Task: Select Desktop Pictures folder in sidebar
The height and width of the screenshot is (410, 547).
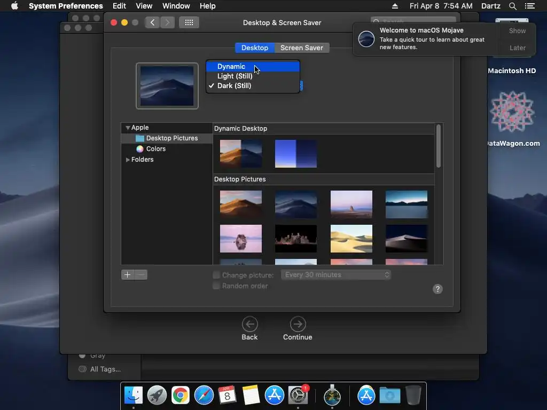Action: point(167,138)
